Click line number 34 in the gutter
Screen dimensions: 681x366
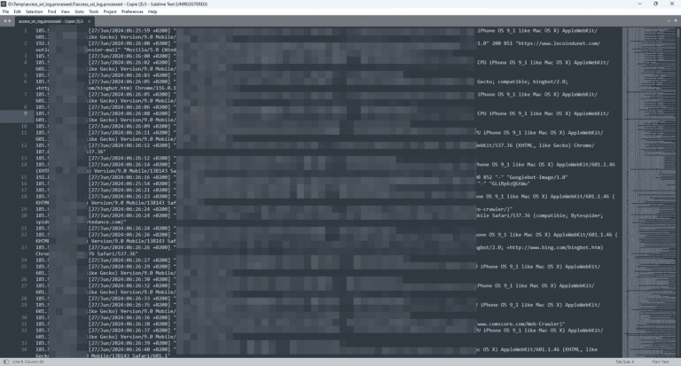pos(24,349)
